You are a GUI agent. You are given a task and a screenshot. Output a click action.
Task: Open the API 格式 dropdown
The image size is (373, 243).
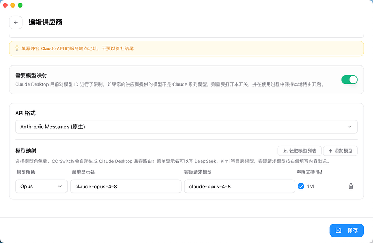point(186,127)
